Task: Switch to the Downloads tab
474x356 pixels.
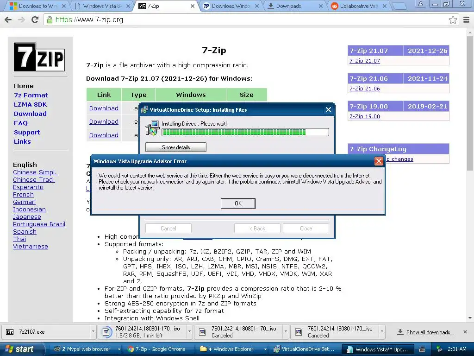Action: 295,6
